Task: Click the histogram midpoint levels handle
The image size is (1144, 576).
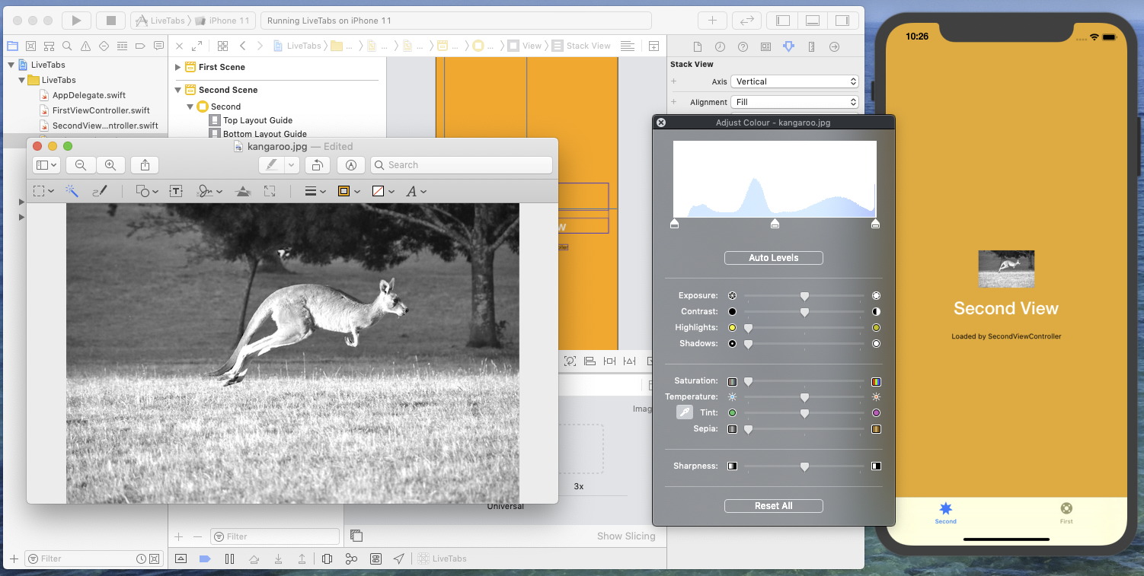Action: (x=775, y=224)
